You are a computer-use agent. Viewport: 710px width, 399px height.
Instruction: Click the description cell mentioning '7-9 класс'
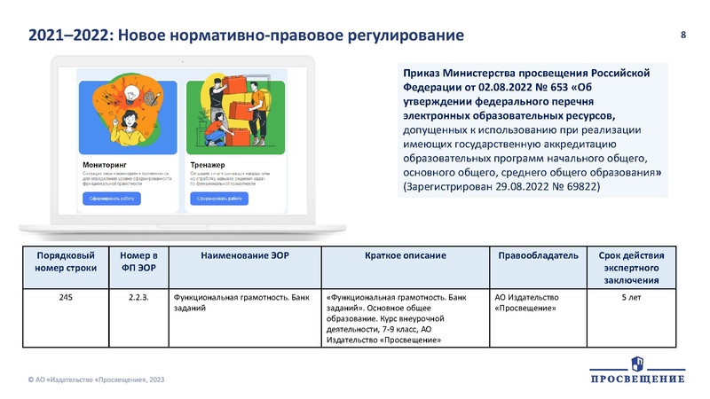(x=406, y=318)
